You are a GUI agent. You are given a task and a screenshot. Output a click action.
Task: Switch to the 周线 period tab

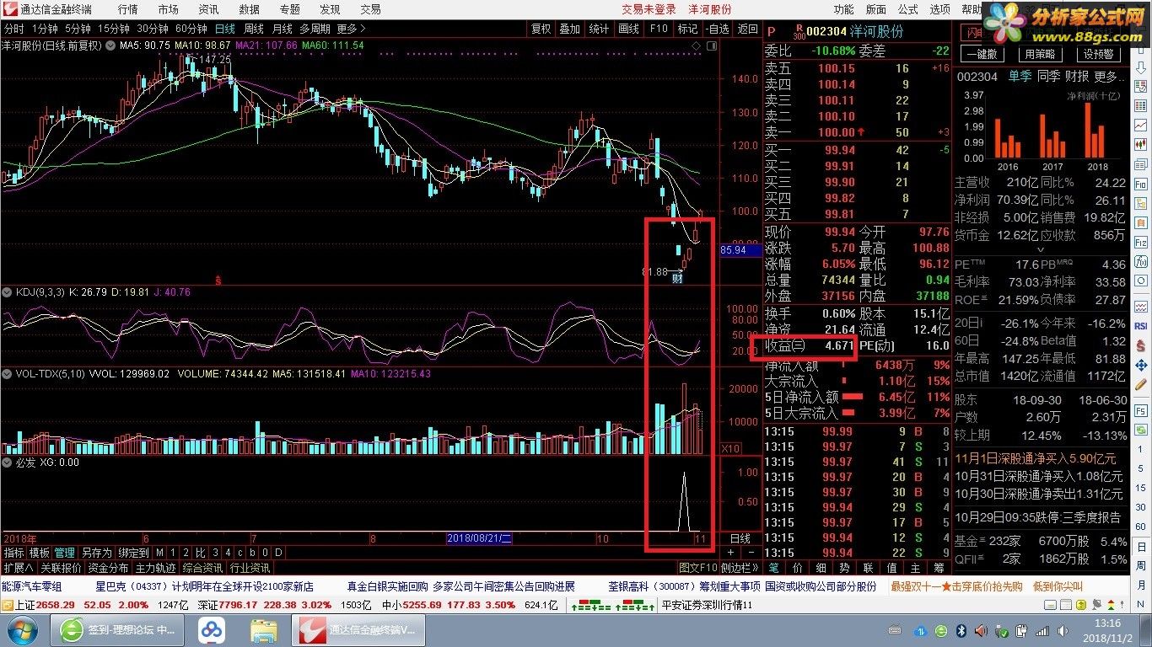click(x=255, y=29)
